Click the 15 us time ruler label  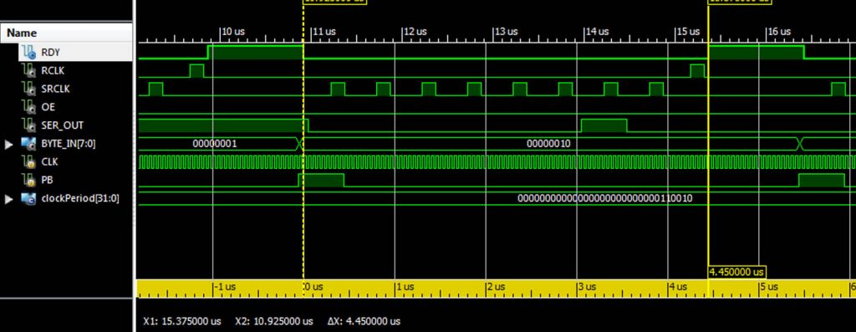tap(689, 32)
